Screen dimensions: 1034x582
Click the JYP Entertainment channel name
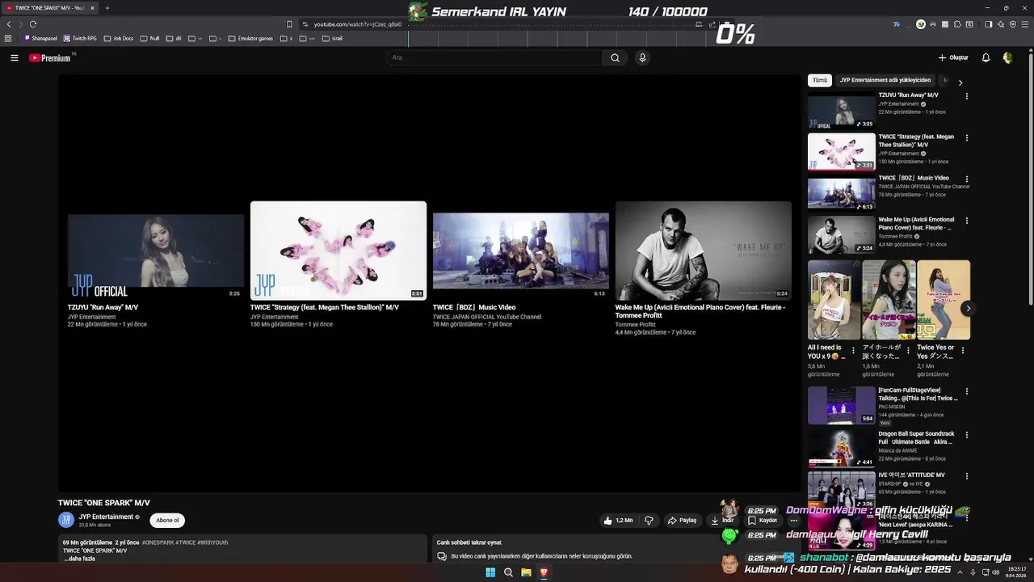106,517
